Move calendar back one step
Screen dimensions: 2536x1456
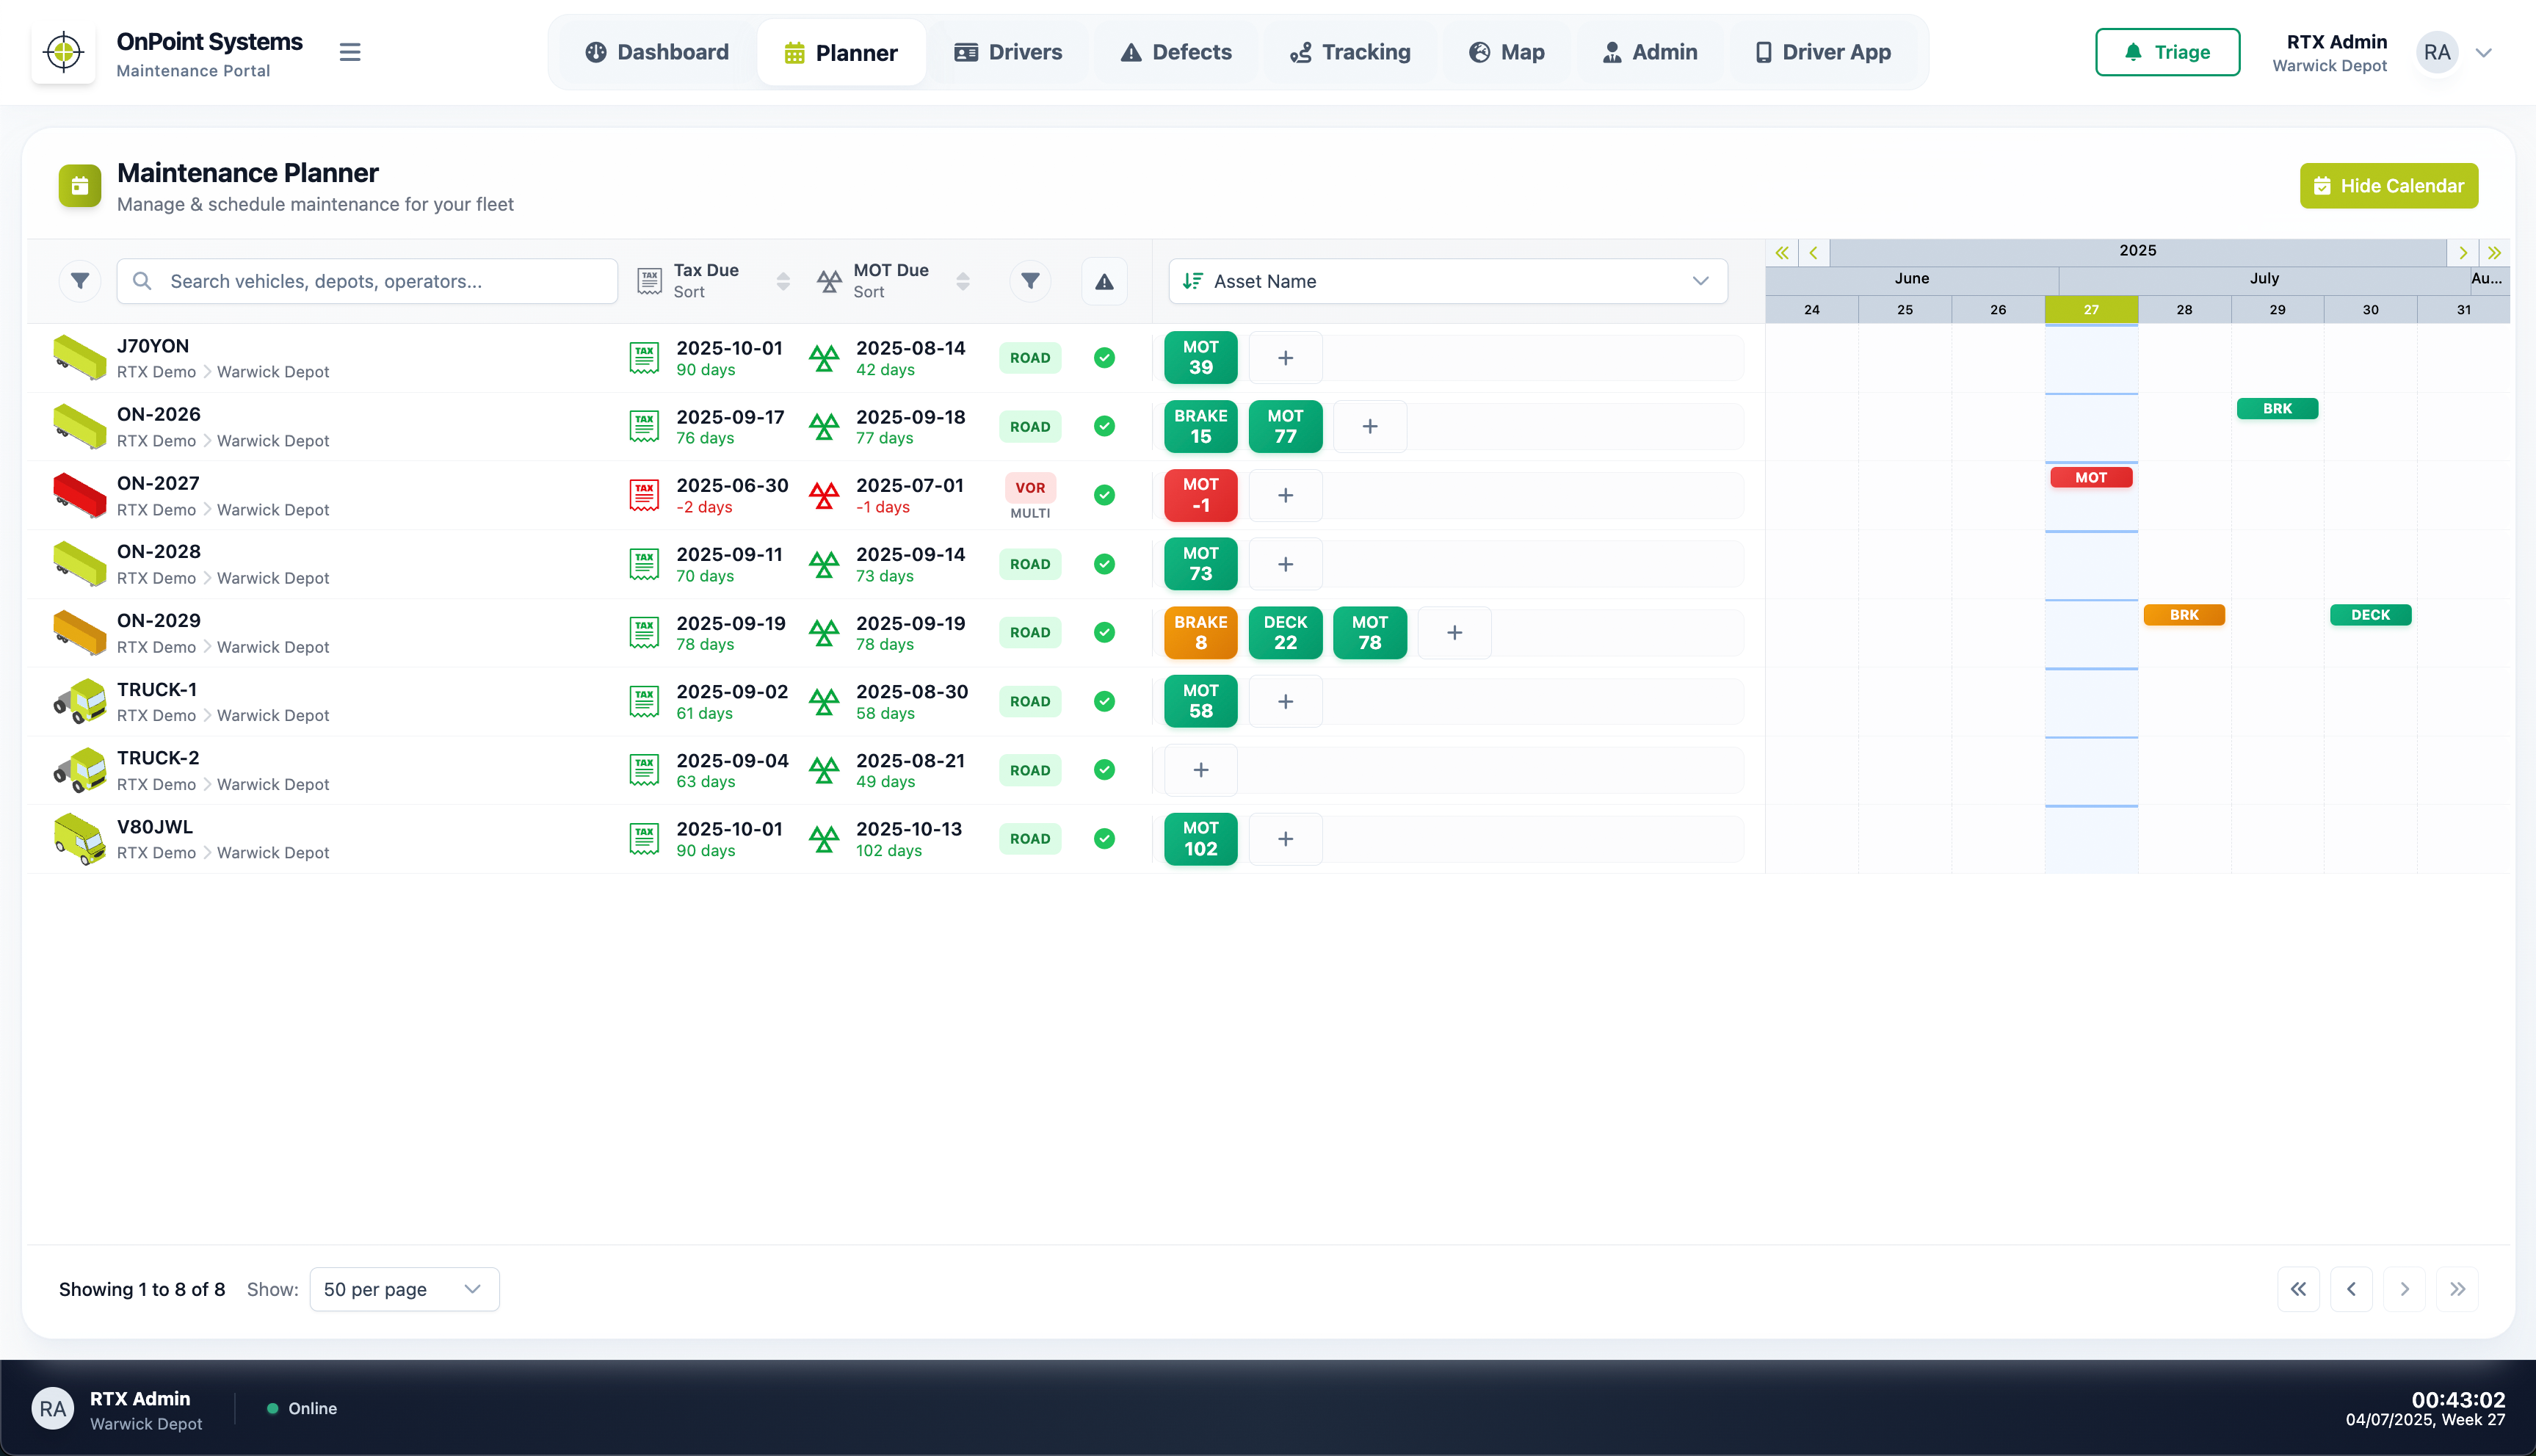(x=1813, y=253)
